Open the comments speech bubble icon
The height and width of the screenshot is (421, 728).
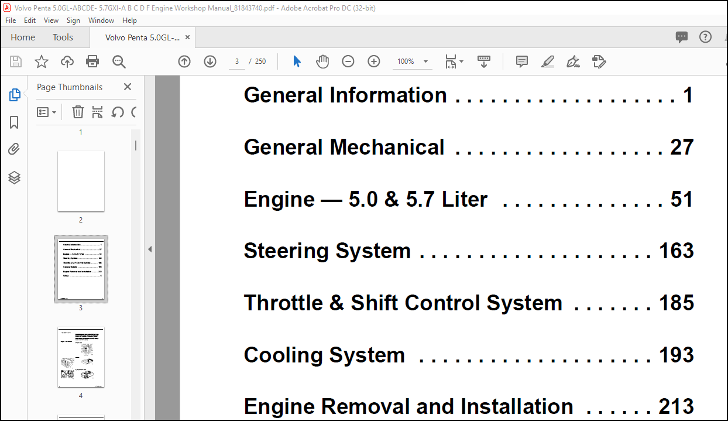click(x=682, y=37)
